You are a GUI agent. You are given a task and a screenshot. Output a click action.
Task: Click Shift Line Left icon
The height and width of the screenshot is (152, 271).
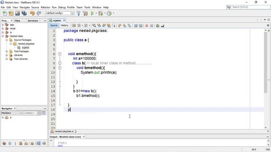point(135,25)
